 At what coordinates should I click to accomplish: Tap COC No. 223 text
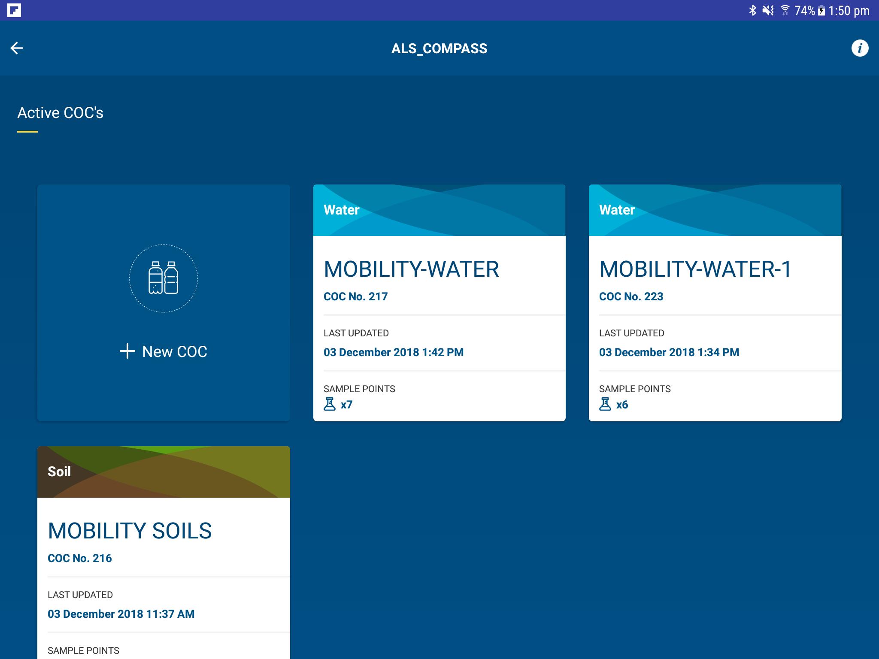click(x=631, y=296)
